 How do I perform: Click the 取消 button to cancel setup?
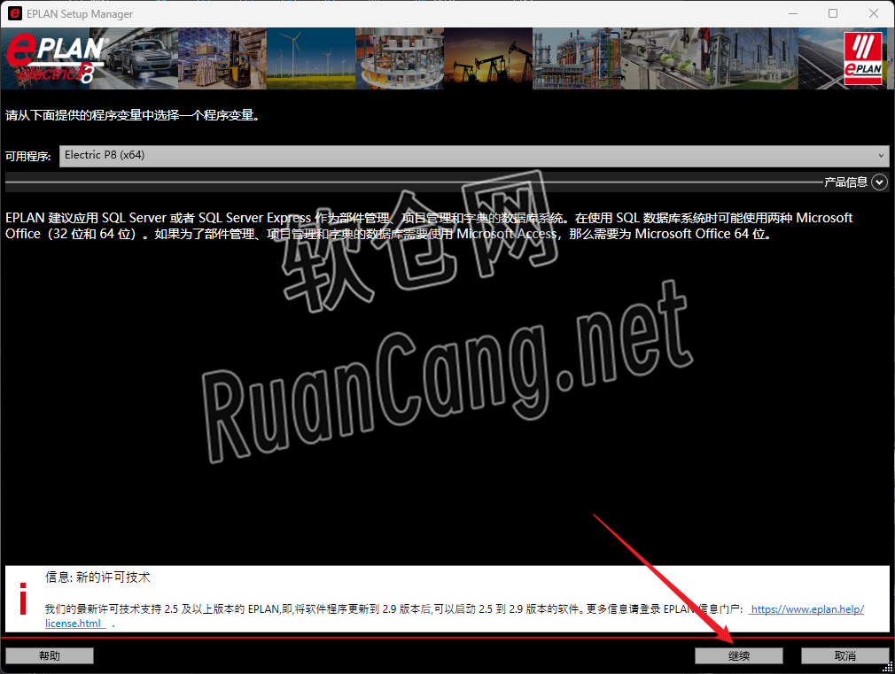[x=844, y=655]
